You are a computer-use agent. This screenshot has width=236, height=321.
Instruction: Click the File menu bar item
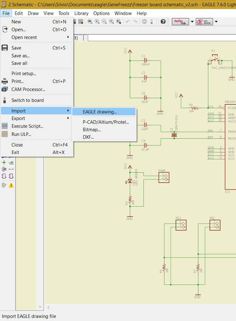6,13
